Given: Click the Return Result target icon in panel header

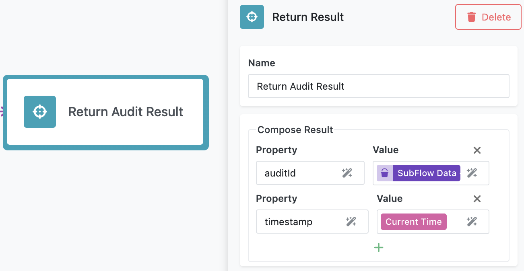Looking at the screenshot, I should pos(252,17).
